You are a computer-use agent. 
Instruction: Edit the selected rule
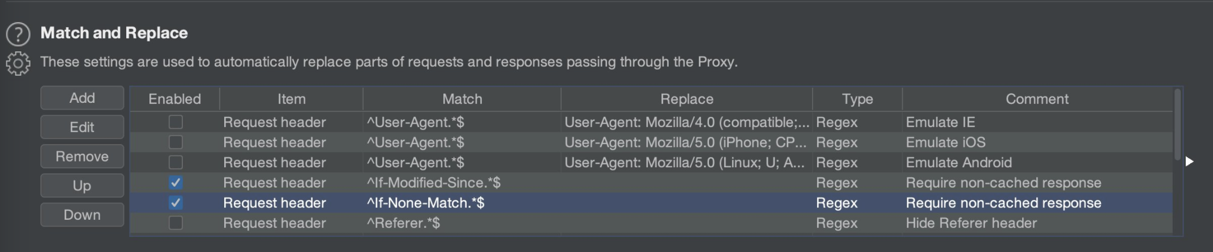point(82,127)
